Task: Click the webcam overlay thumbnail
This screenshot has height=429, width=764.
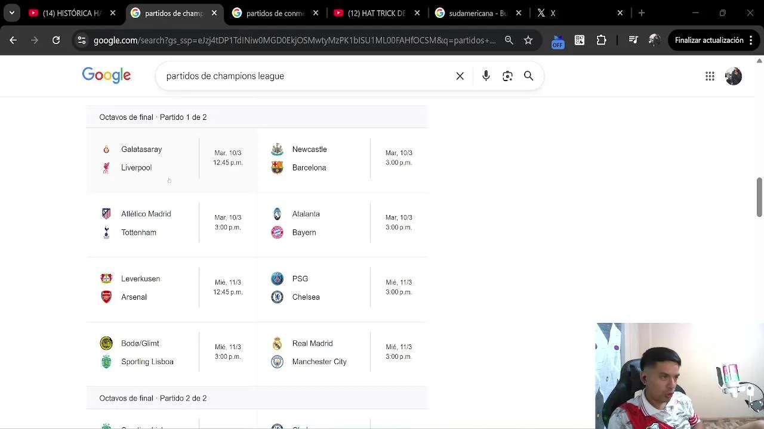Action: pos(679,376)
